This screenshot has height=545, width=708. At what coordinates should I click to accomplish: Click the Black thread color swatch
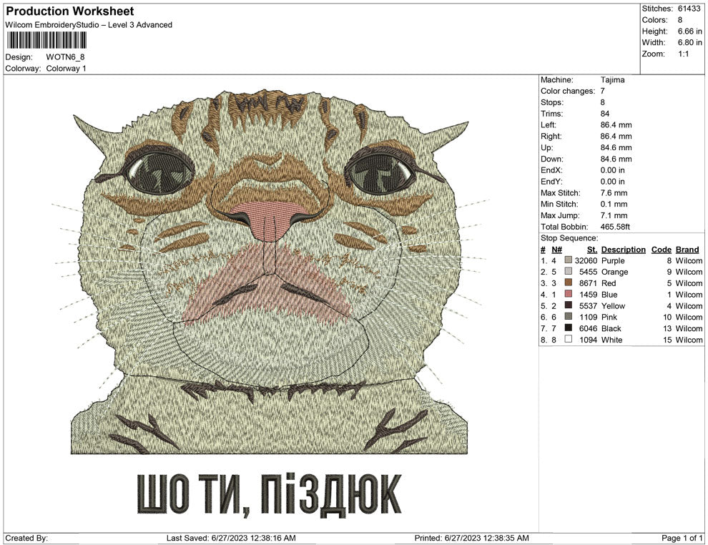(x=569, y=328)
